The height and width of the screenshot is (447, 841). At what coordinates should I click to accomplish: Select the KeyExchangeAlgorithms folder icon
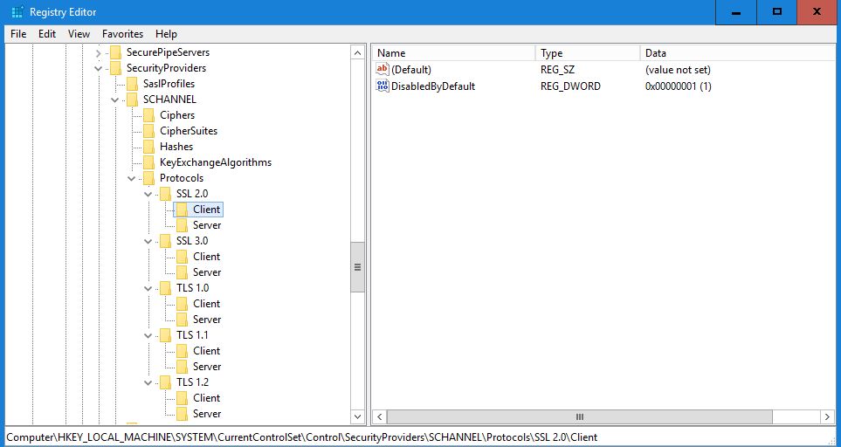pos(148,162)
